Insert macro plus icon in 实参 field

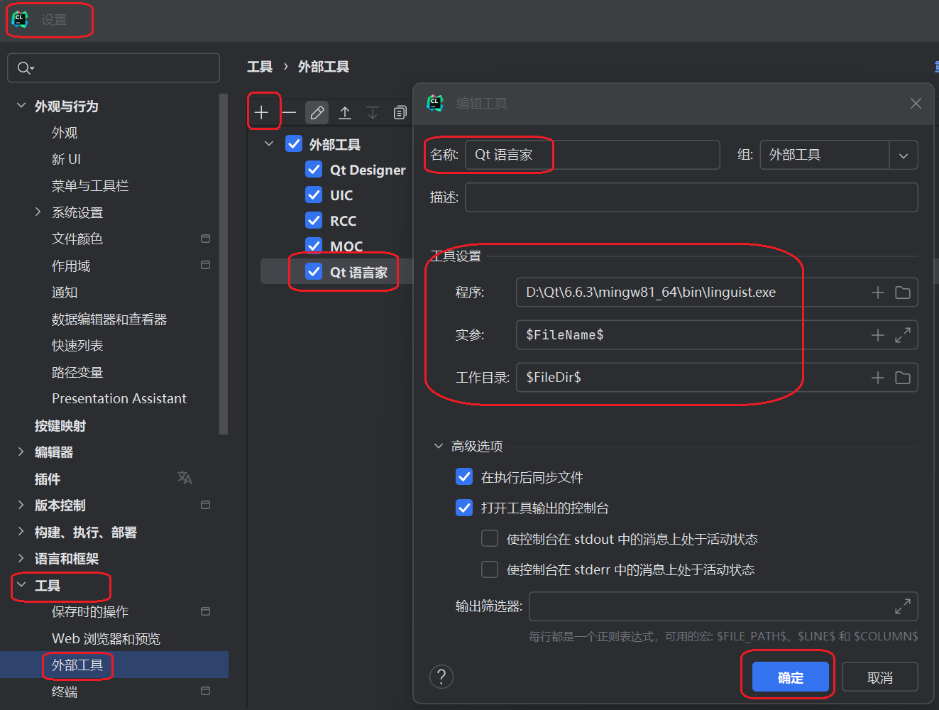click(878, 335)
